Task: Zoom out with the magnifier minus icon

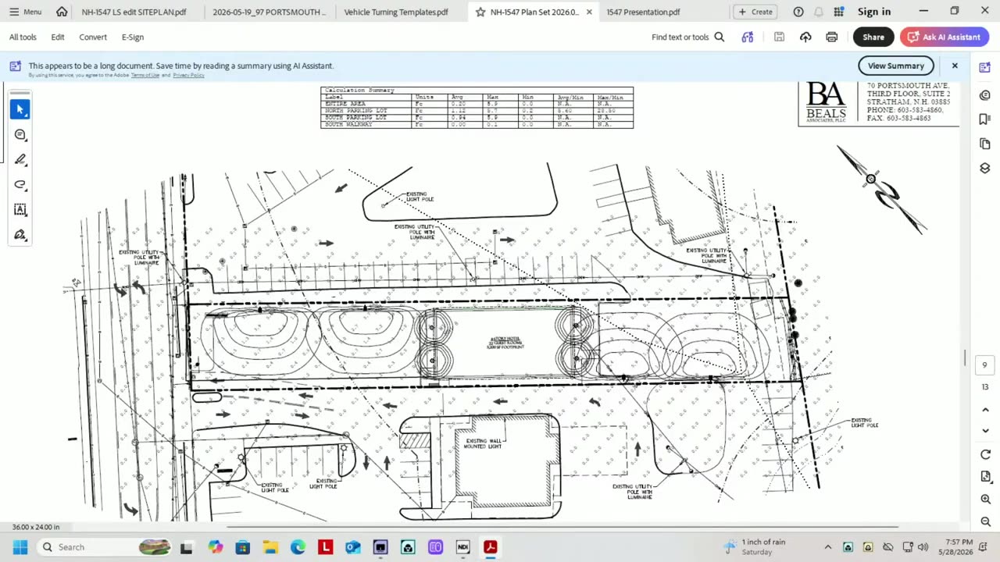Action: pos(984,521)
